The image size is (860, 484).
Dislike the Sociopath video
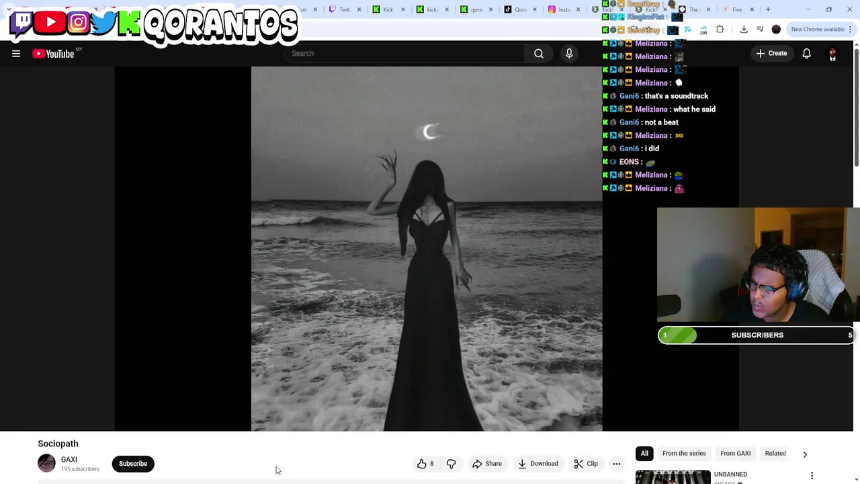click(451, 463)
